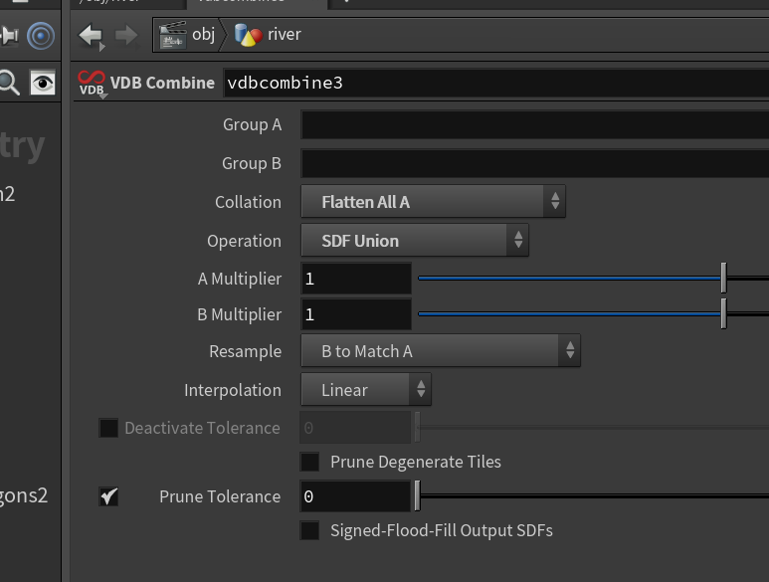Click the back navigation arrow
Viewport: 769px width, 582px height.
(x=91, y=35)
